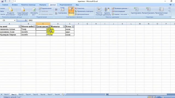Click the insert new sheet tab icon
This screenshot has width=175, height=98.
63,94
